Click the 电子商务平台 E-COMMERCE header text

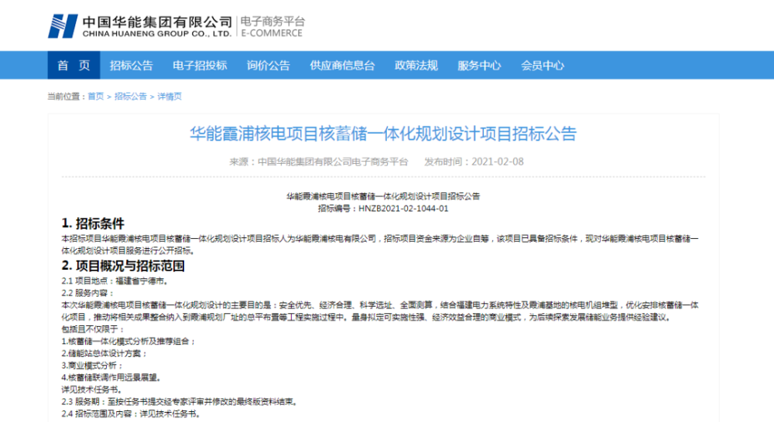(x=272, y=26)
